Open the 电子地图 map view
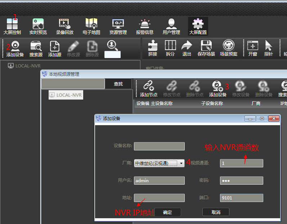This screenshot has height=224, width=287. (x=91, y=26)
